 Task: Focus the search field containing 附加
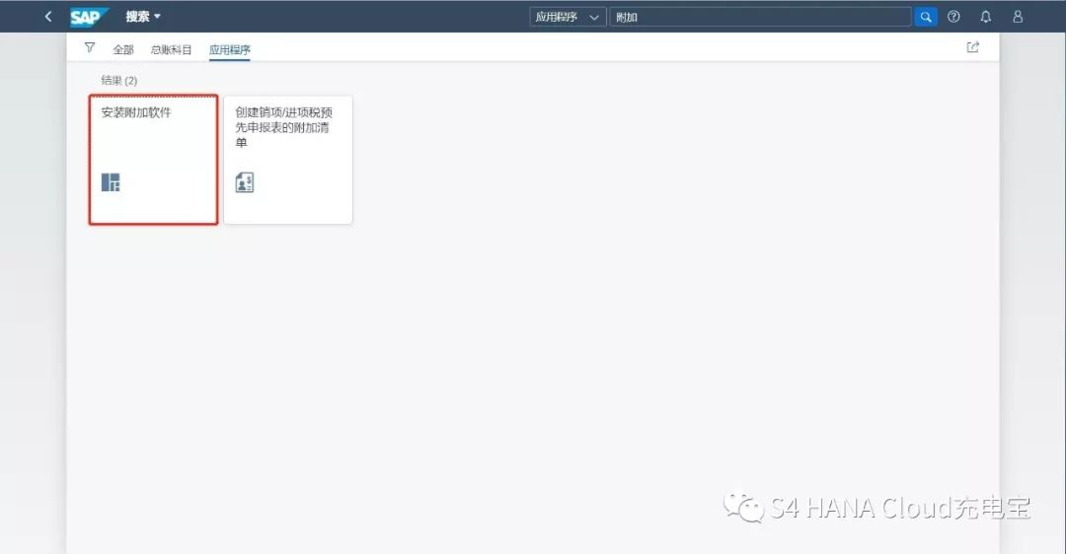pos(760,17)
